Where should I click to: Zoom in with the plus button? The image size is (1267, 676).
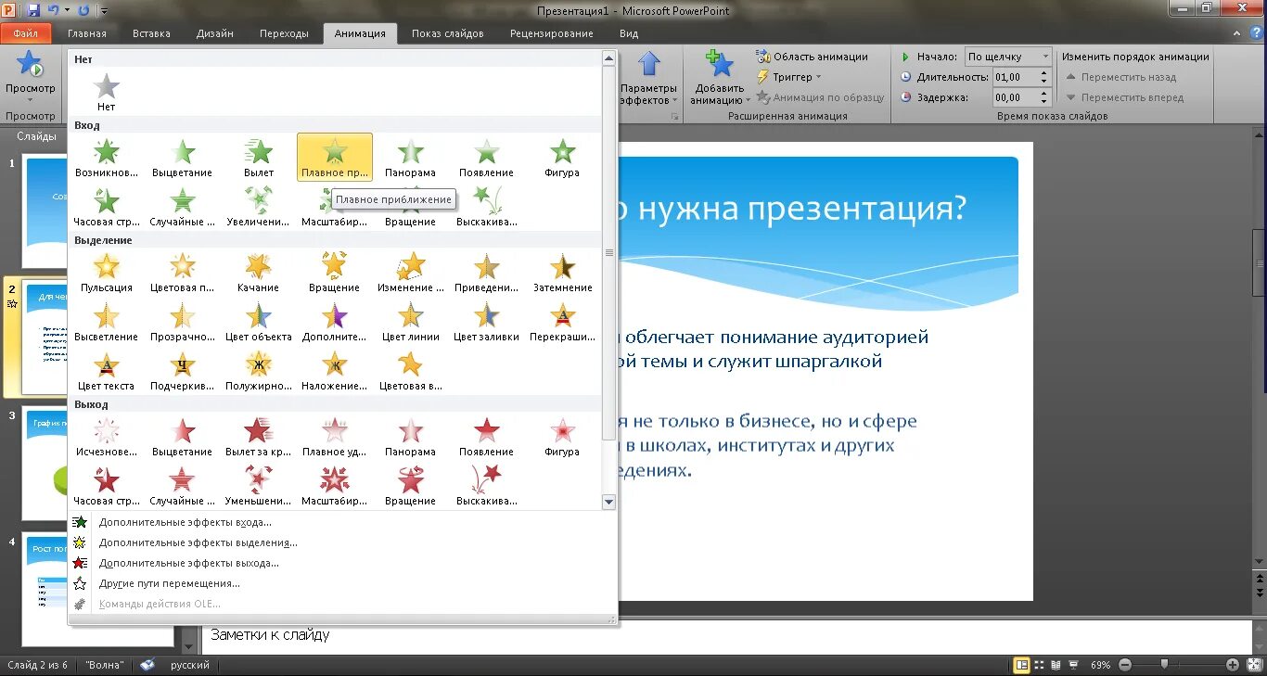click(x=1233, y=665)
